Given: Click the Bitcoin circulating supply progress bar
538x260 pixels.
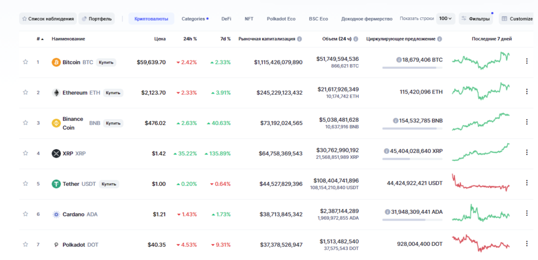Looking at the screenshot, I should click(x=412, y=68).
